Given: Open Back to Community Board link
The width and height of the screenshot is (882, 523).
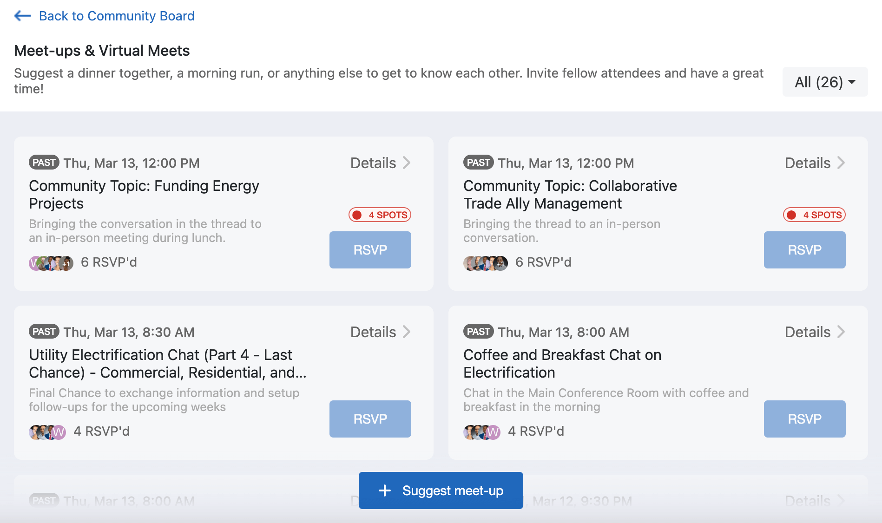Looking at the screenshot, I should pyautogui.click(x=116, y=16).
